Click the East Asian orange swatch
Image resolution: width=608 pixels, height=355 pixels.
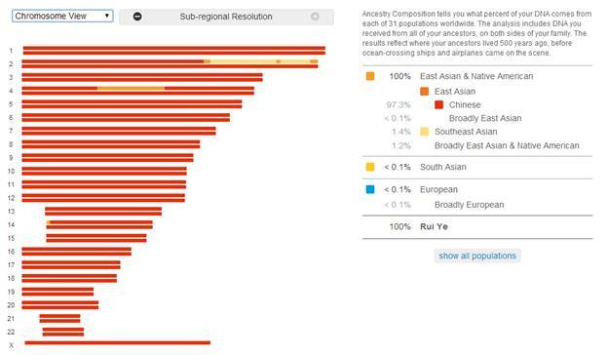coord(425,91)
